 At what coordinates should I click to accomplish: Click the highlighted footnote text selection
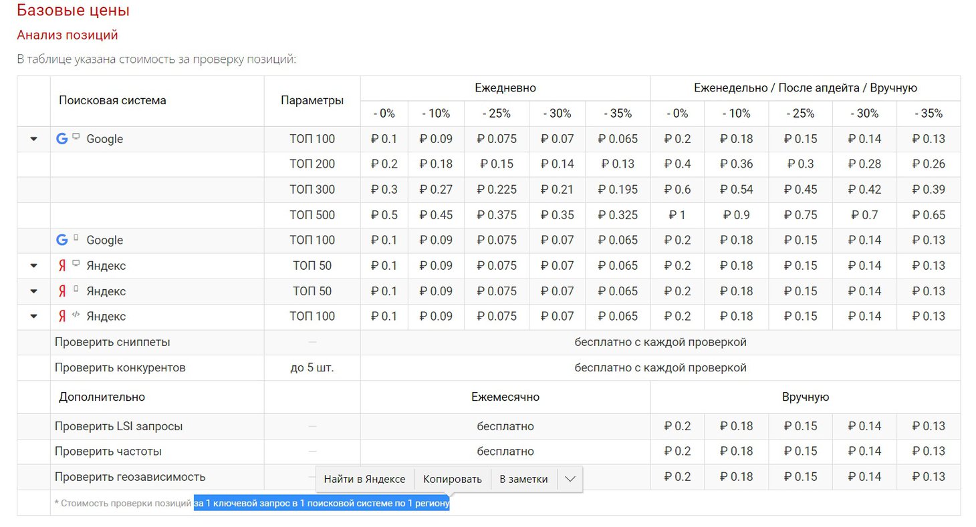point(321,504)
